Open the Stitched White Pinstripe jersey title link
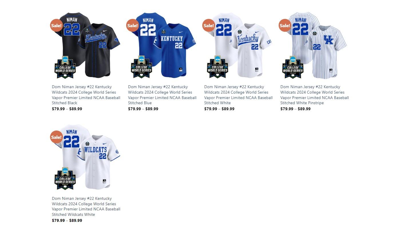 pyautogui.click(x=314, y=95)
